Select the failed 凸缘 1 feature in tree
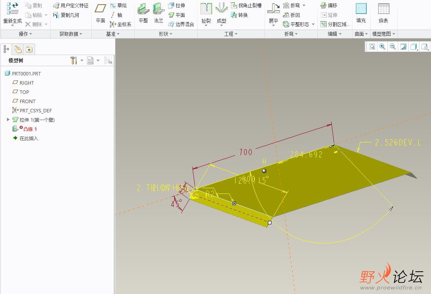This screenshot has height=294, width=431. pos(30,129)
